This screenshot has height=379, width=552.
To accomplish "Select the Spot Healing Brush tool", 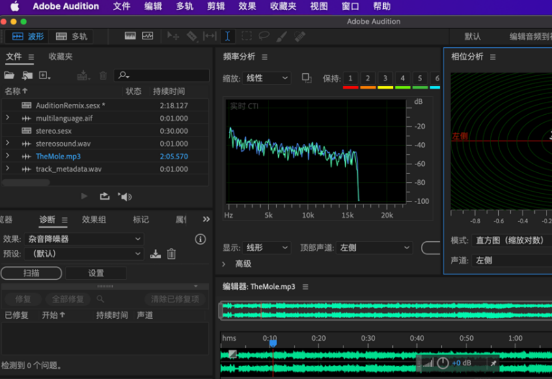I will (299, 36).
